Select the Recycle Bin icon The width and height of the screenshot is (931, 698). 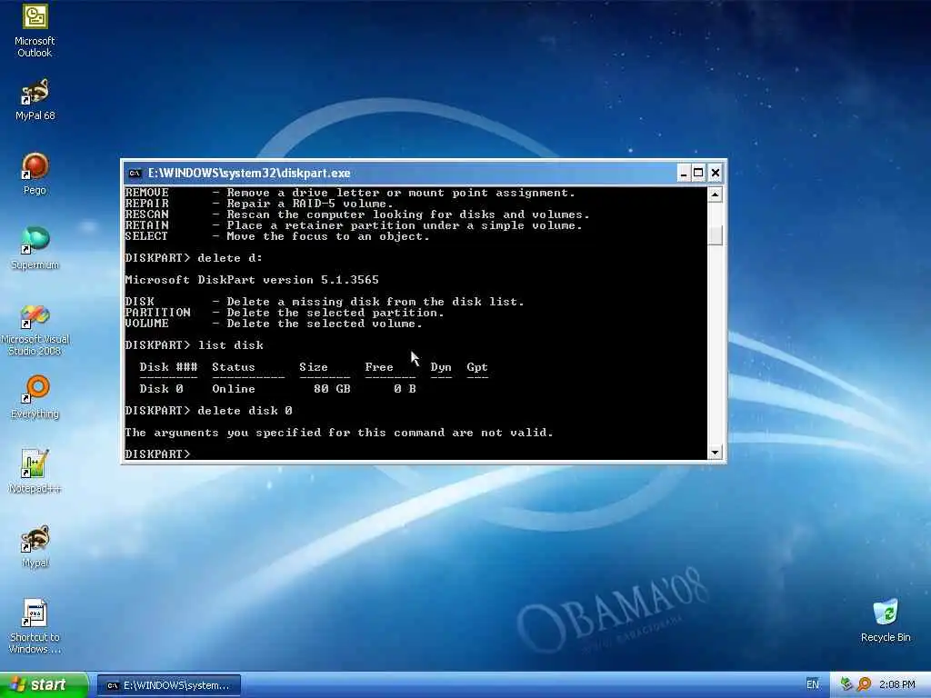point(886,621)
